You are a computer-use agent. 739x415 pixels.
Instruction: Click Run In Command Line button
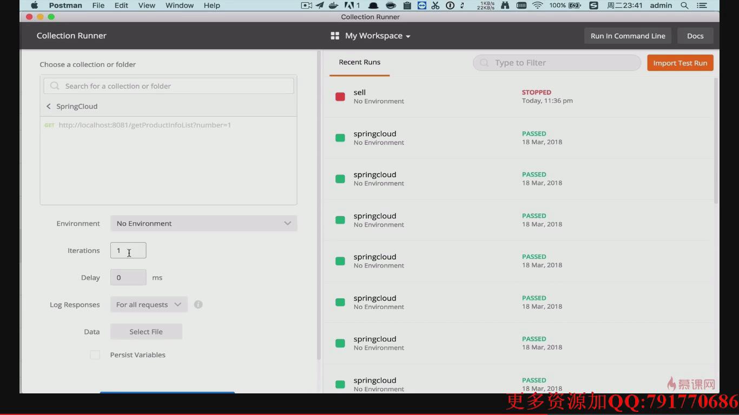click(628, 36)
